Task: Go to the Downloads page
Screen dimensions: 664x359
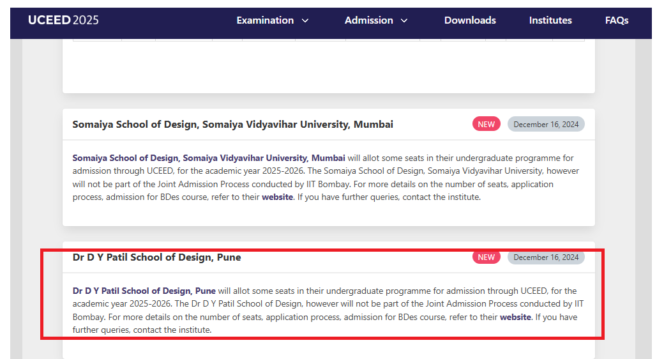Action: coord(470,20)
